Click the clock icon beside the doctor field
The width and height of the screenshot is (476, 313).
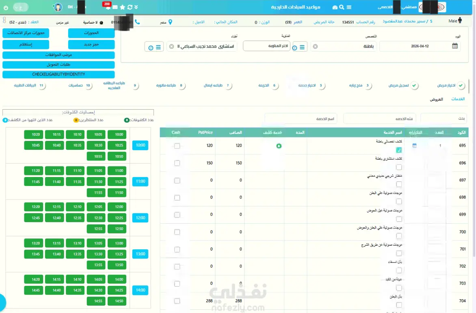click(x=151, y=47)
